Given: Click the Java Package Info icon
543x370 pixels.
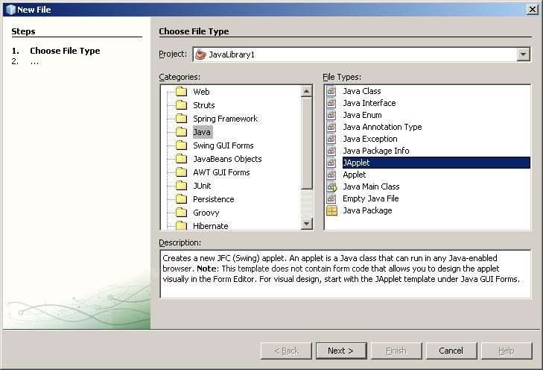Looking at the screenshot, I should point(331,151).
